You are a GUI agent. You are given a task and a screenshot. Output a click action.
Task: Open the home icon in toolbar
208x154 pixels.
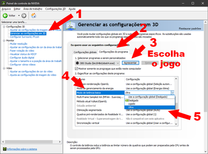[34, 15]
